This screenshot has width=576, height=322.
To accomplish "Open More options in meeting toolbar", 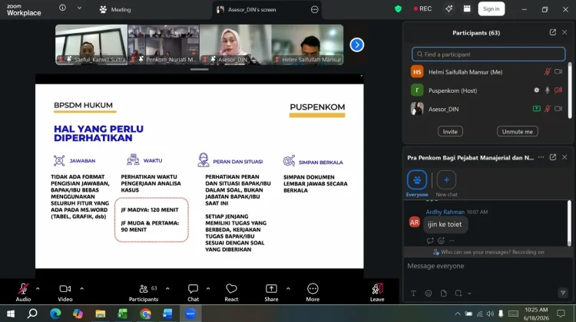I will tap(313, 292).
